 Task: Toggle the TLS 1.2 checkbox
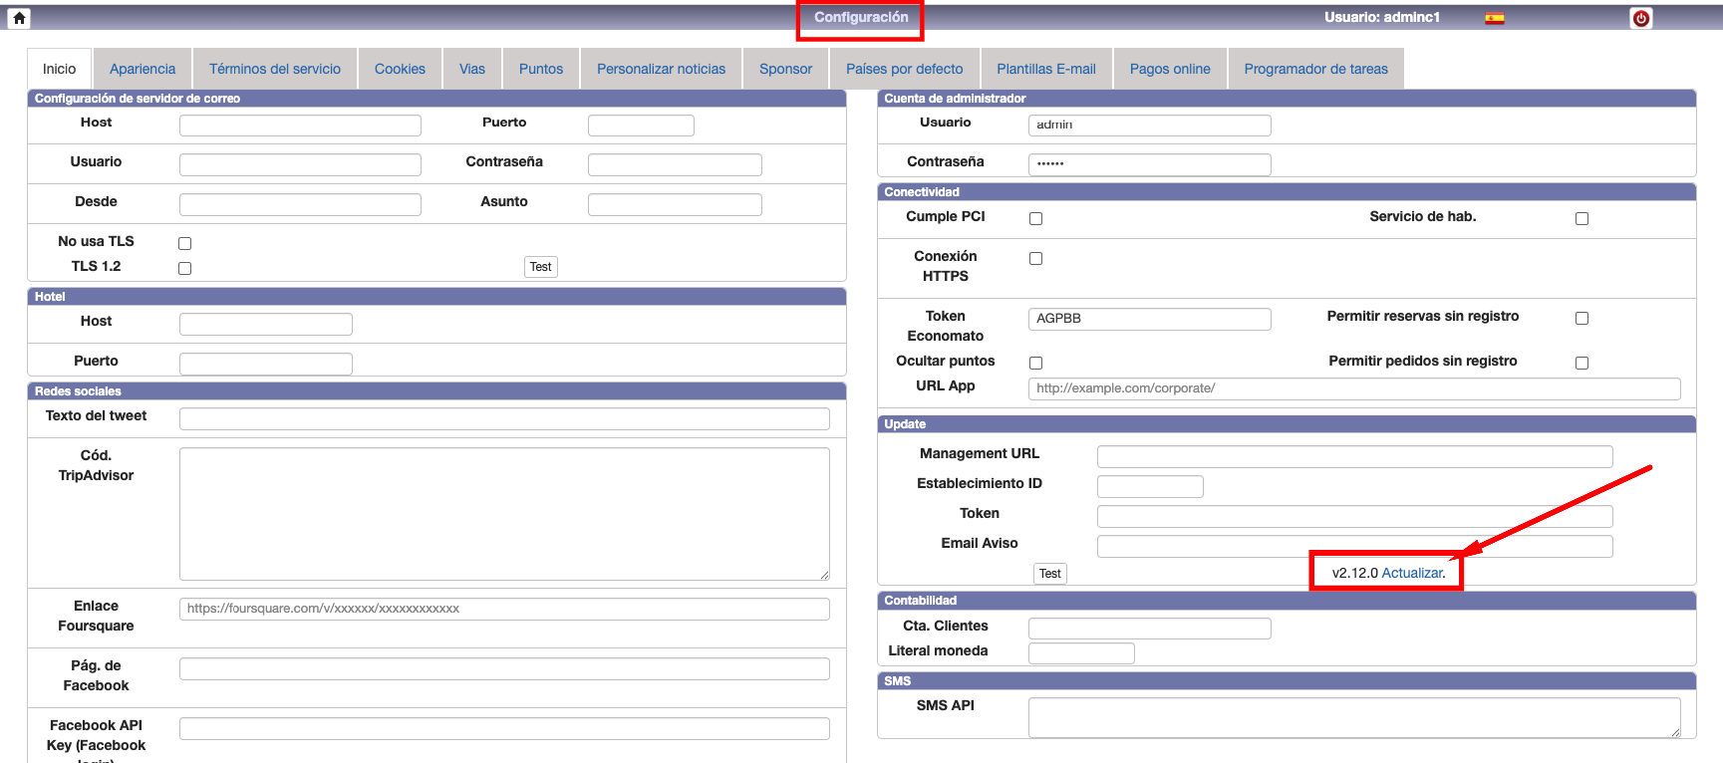(184, 268)
